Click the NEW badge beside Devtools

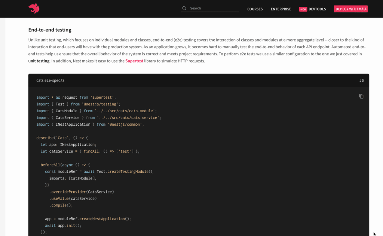303,9
